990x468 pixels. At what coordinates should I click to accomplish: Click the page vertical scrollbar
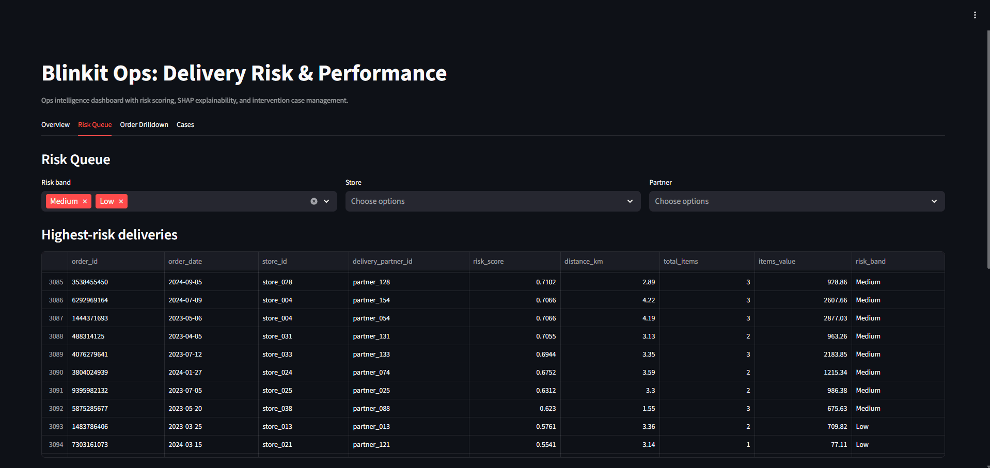pyautogui.click(x=988, y=150)
